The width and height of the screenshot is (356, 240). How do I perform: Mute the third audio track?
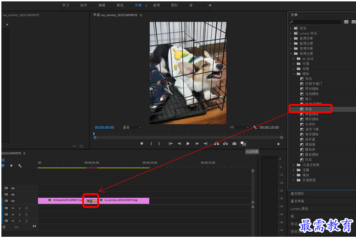(x=13, y=221)
